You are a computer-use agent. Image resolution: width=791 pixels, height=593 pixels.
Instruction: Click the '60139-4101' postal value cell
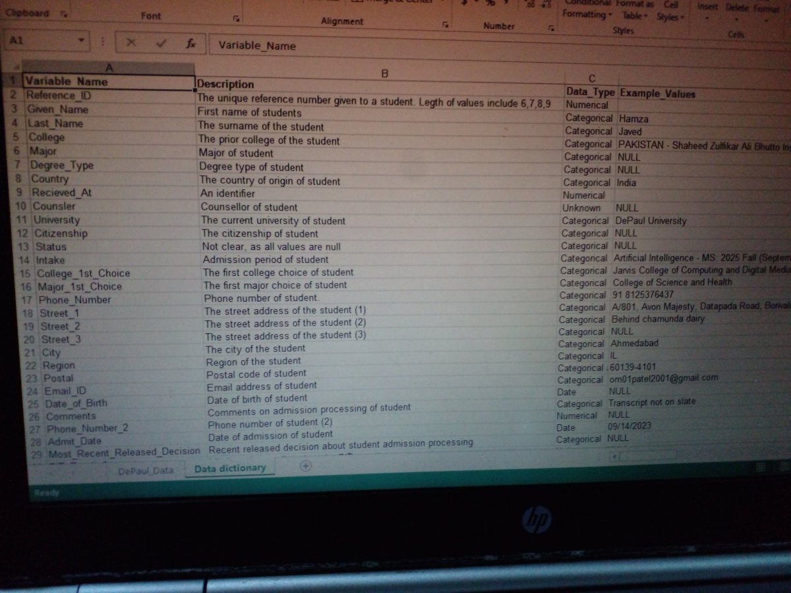coord(699,367)
